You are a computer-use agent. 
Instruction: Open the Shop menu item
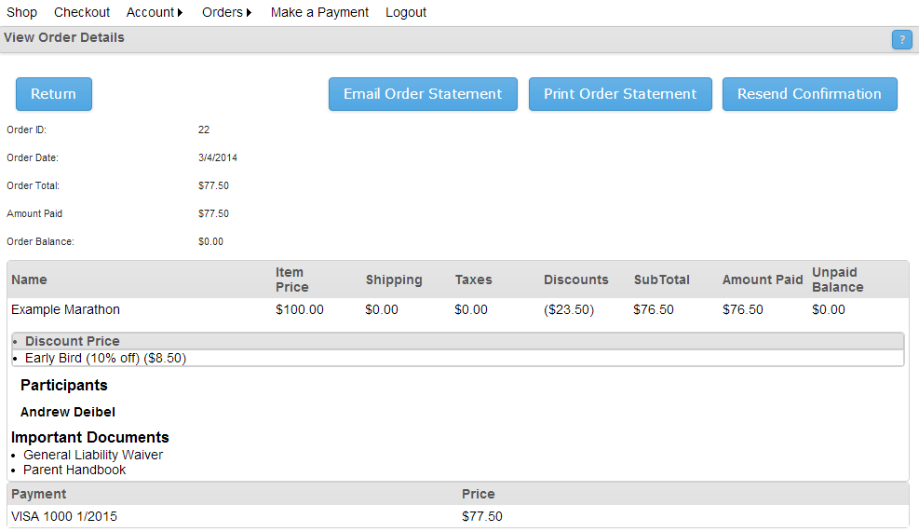21,12
